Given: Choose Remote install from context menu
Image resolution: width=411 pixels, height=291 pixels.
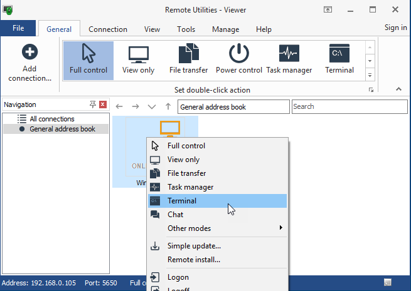Looking at the screenshot, I should (217, 260).
